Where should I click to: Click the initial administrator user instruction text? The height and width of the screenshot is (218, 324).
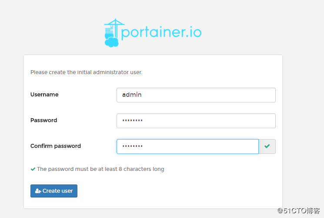pos(87,72)
